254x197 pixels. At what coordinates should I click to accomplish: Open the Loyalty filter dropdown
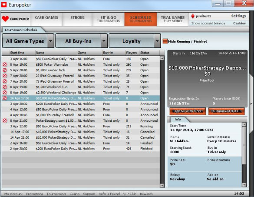click(x=135, y=41)
